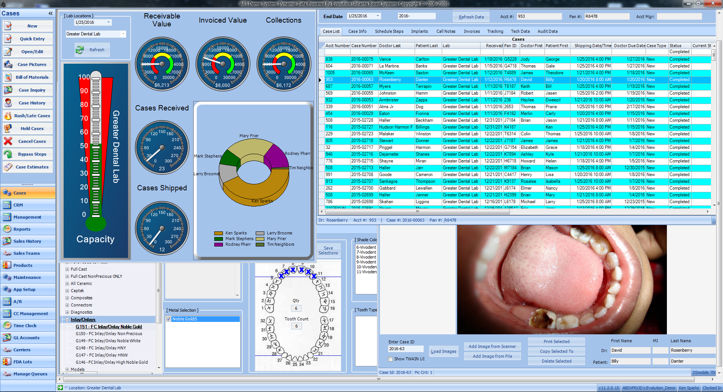
Task: Click the Load Images button
Action: pyautogui.click(x=443, y=351)
